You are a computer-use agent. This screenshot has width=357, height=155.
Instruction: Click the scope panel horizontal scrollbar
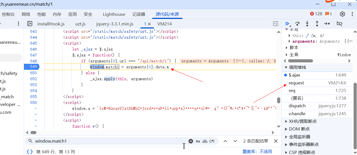tap(301, 61)
